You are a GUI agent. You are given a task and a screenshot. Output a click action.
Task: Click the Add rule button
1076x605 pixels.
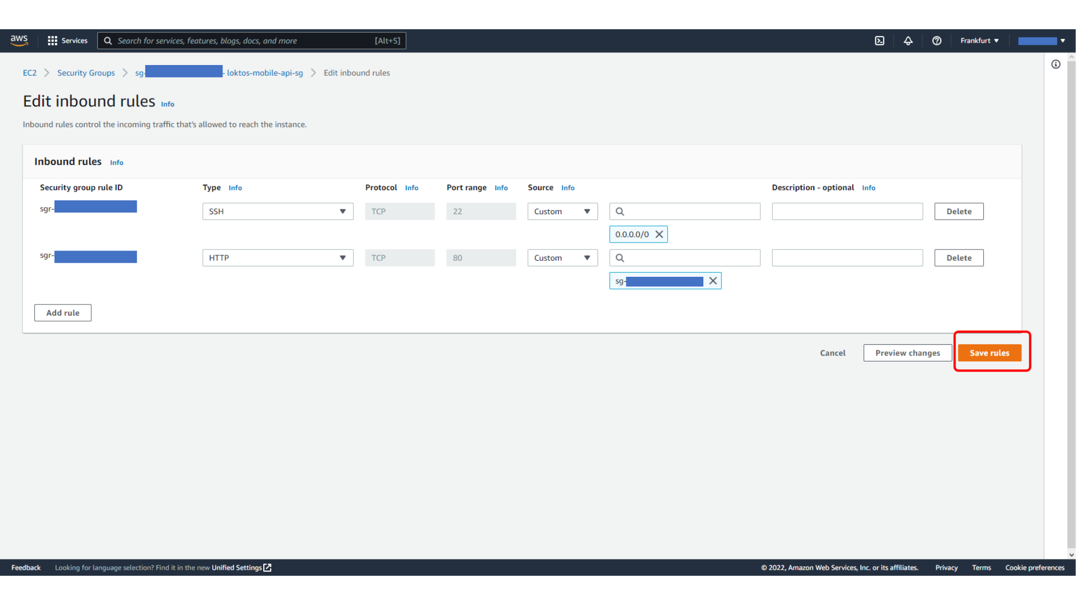click(63, 313)
